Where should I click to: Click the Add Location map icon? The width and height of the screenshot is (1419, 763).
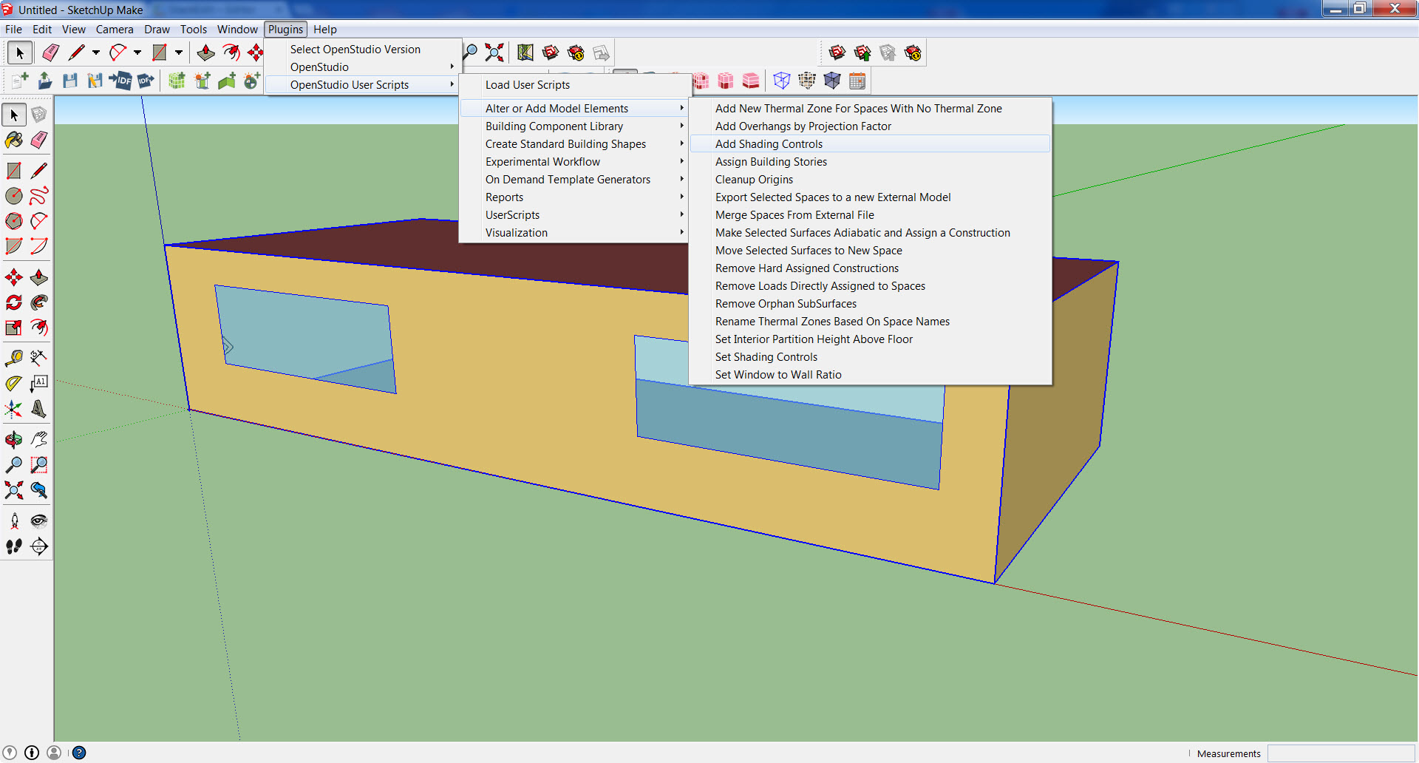click(525, 52)
